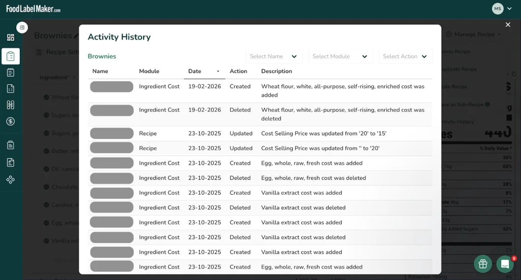521x280 pixels.
Task: Select 'Wheat flour ... cost was added' description
Action: coord(342,90)
